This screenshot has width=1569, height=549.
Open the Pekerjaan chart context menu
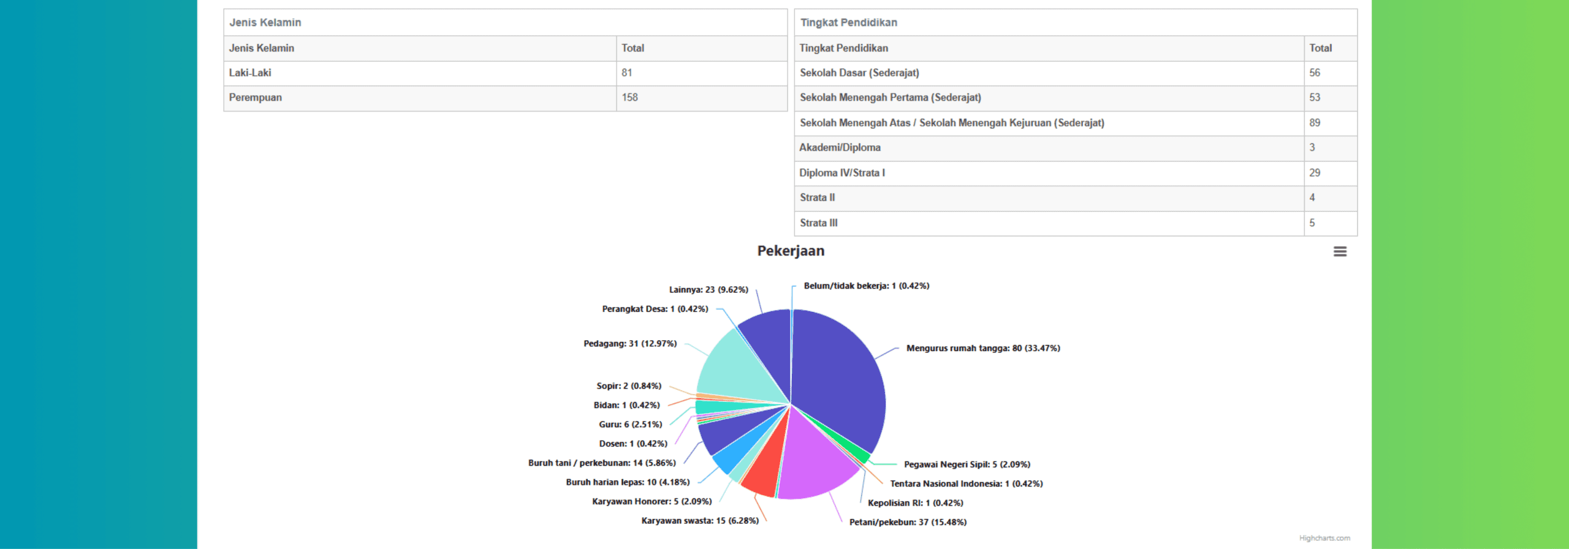pyautogui.click(x=1340, y=251)
